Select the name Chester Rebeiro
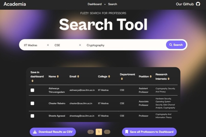 57,103
